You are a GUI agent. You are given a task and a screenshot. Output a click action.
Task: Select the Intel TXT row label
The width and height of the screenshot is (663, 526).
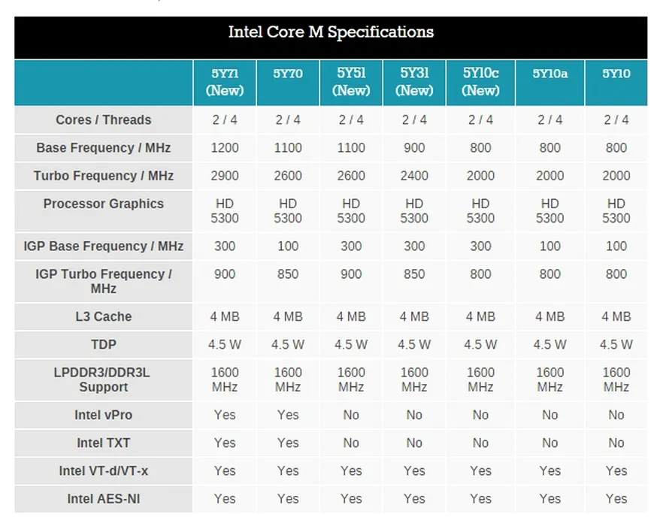103,443
